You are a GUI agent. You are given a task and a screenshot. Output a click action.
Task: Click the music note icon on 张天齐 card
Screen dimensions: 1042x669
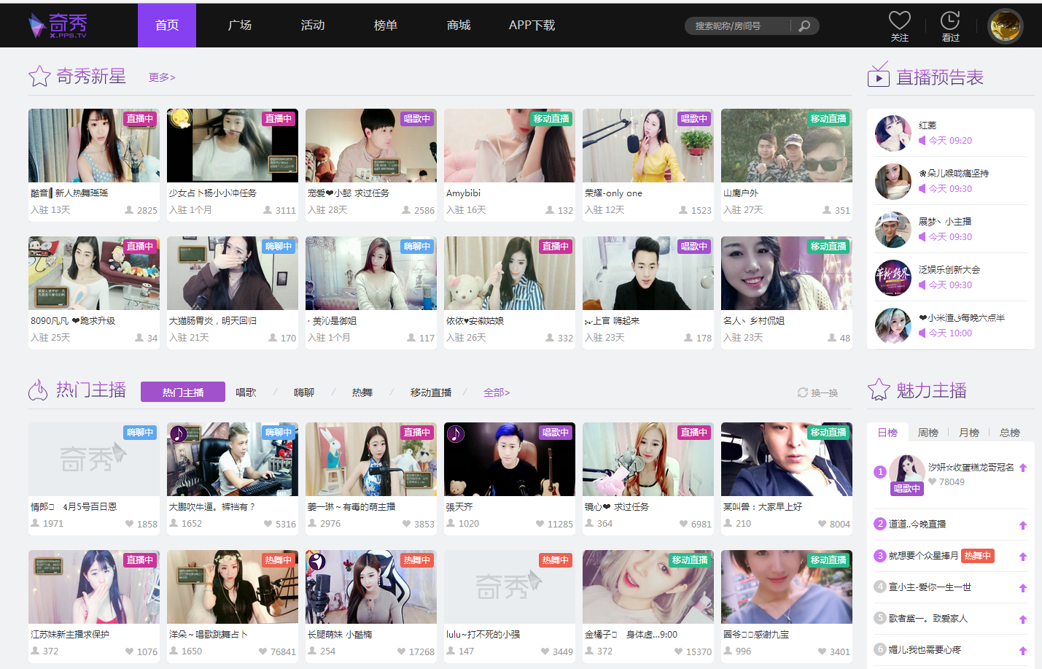coord(456,434)
